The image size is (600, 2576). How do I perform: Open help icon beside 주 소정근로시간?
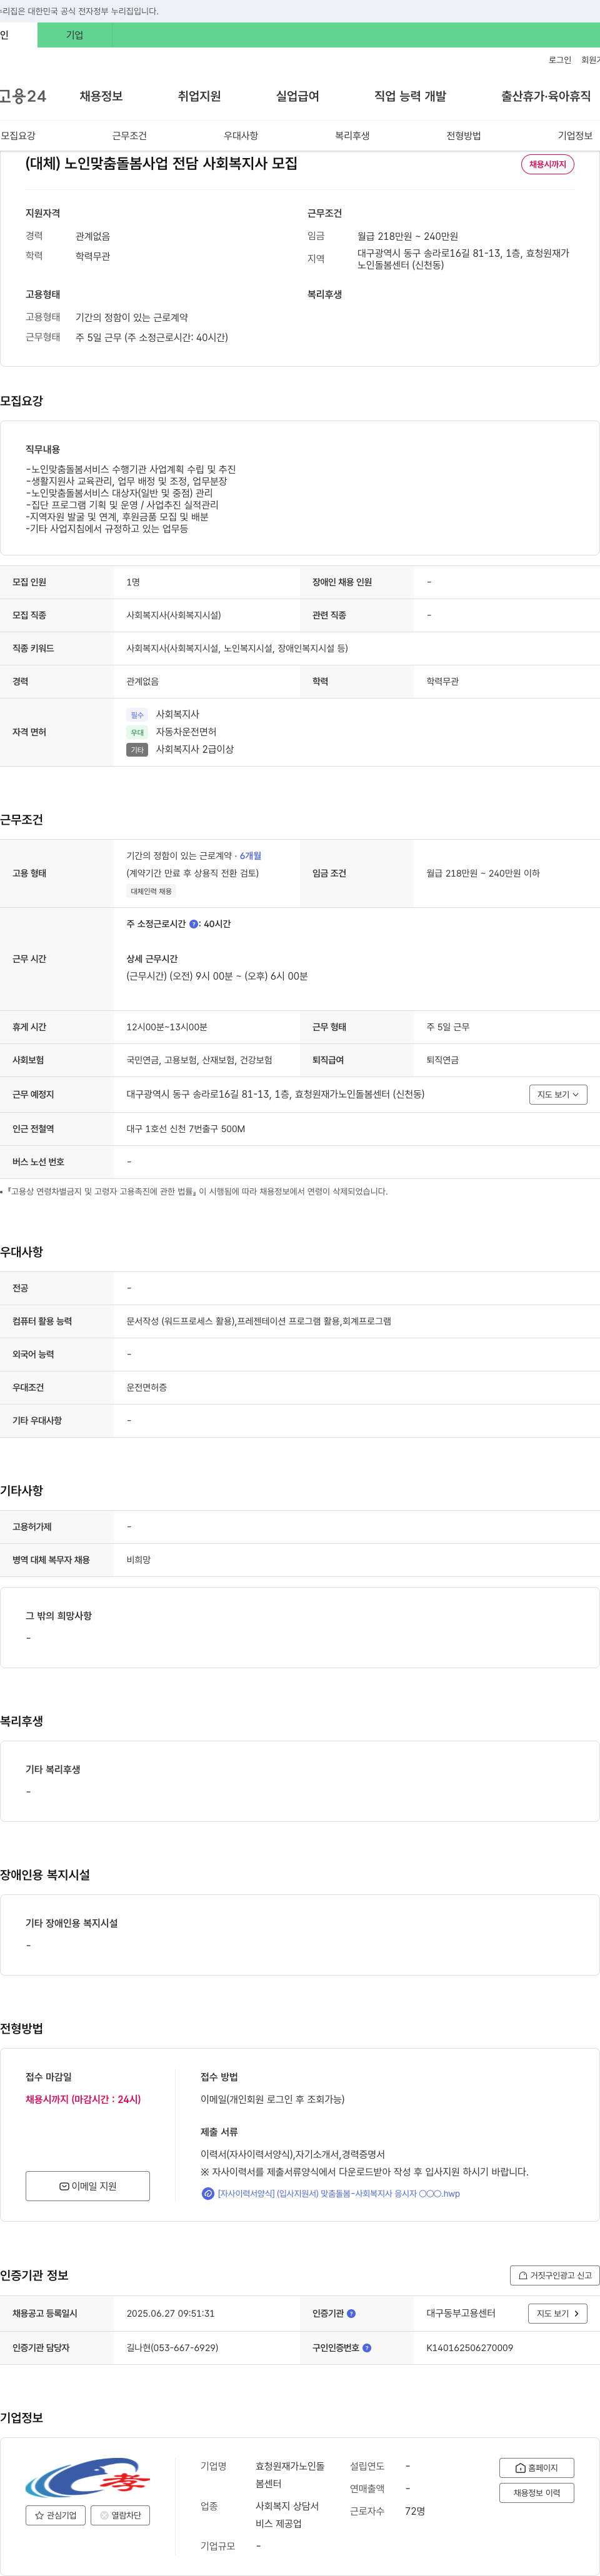[x=194, y=924]
